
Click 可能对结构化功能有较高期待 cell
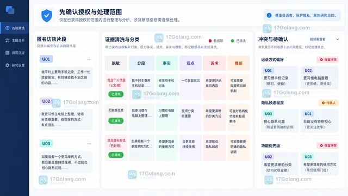(x=239, y=118)
